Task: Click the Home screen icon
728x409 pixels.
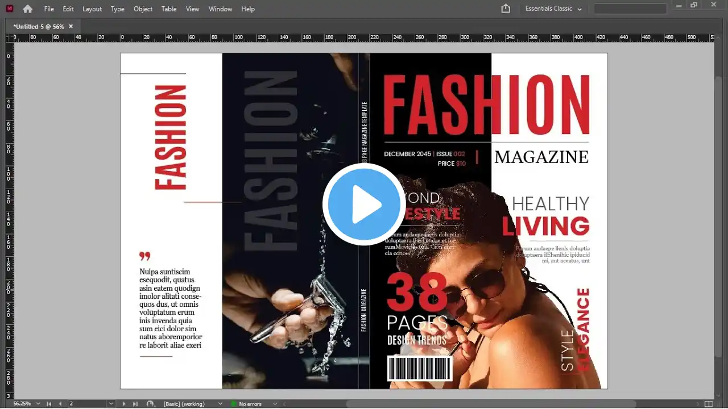Action: point(27,9)
